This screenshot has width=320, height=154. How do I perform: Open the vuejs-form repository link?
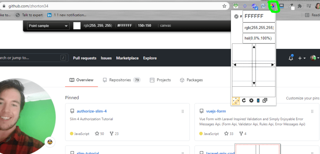coord(216,111)
